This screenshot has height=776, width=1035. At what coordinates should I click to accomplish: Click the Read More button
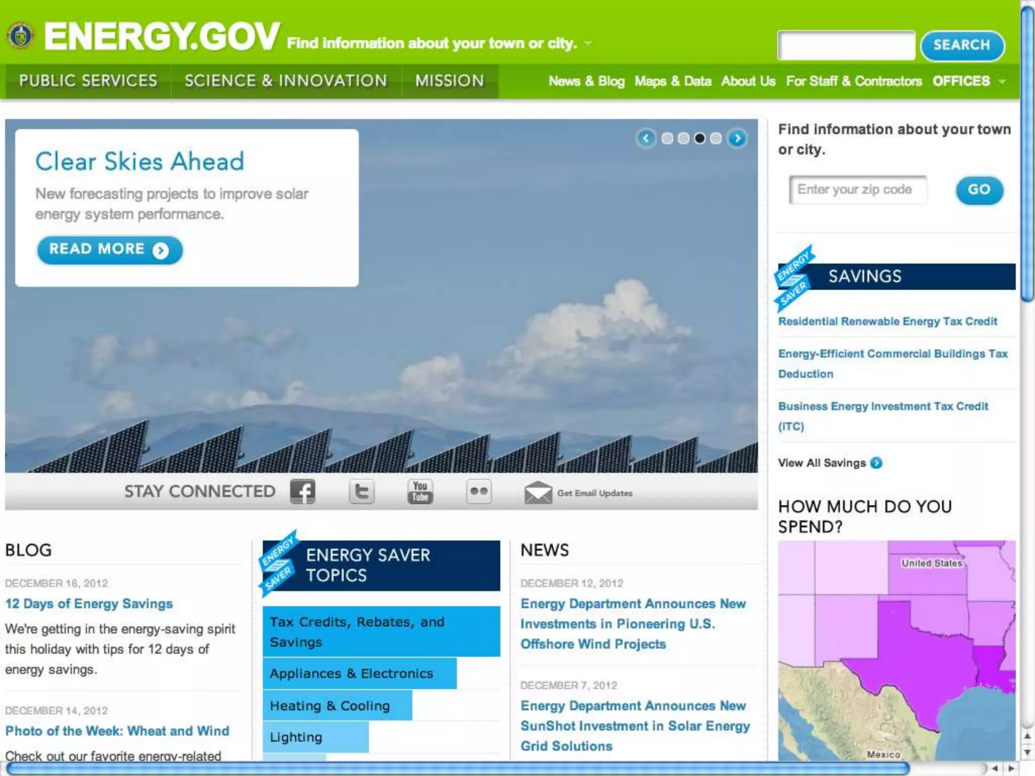click(x=109, y=250)
